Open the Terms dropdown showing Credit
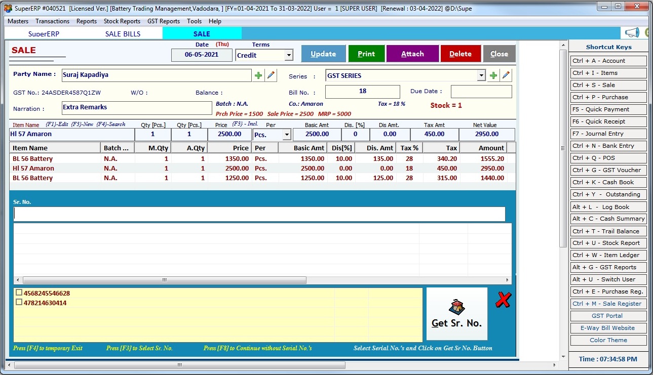 click(288, 55)
